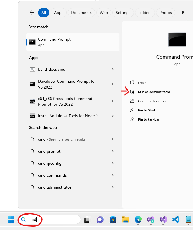Expand 'cmd - See more search results' chevron
The image size is (193, 230).
[x=112, y=139]
